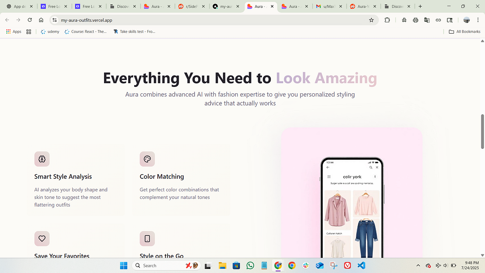Viewport: 485px width, 273px height.
Task: Close the u/Max tab
Action: (x=340, y=6)
